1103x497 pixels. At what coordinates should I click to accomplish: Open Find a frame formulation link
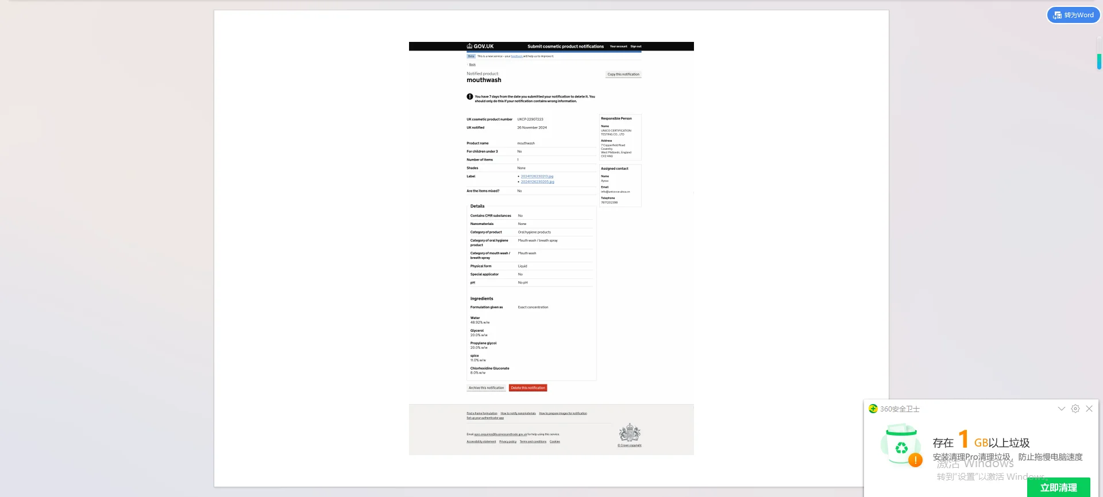[482, 413]
